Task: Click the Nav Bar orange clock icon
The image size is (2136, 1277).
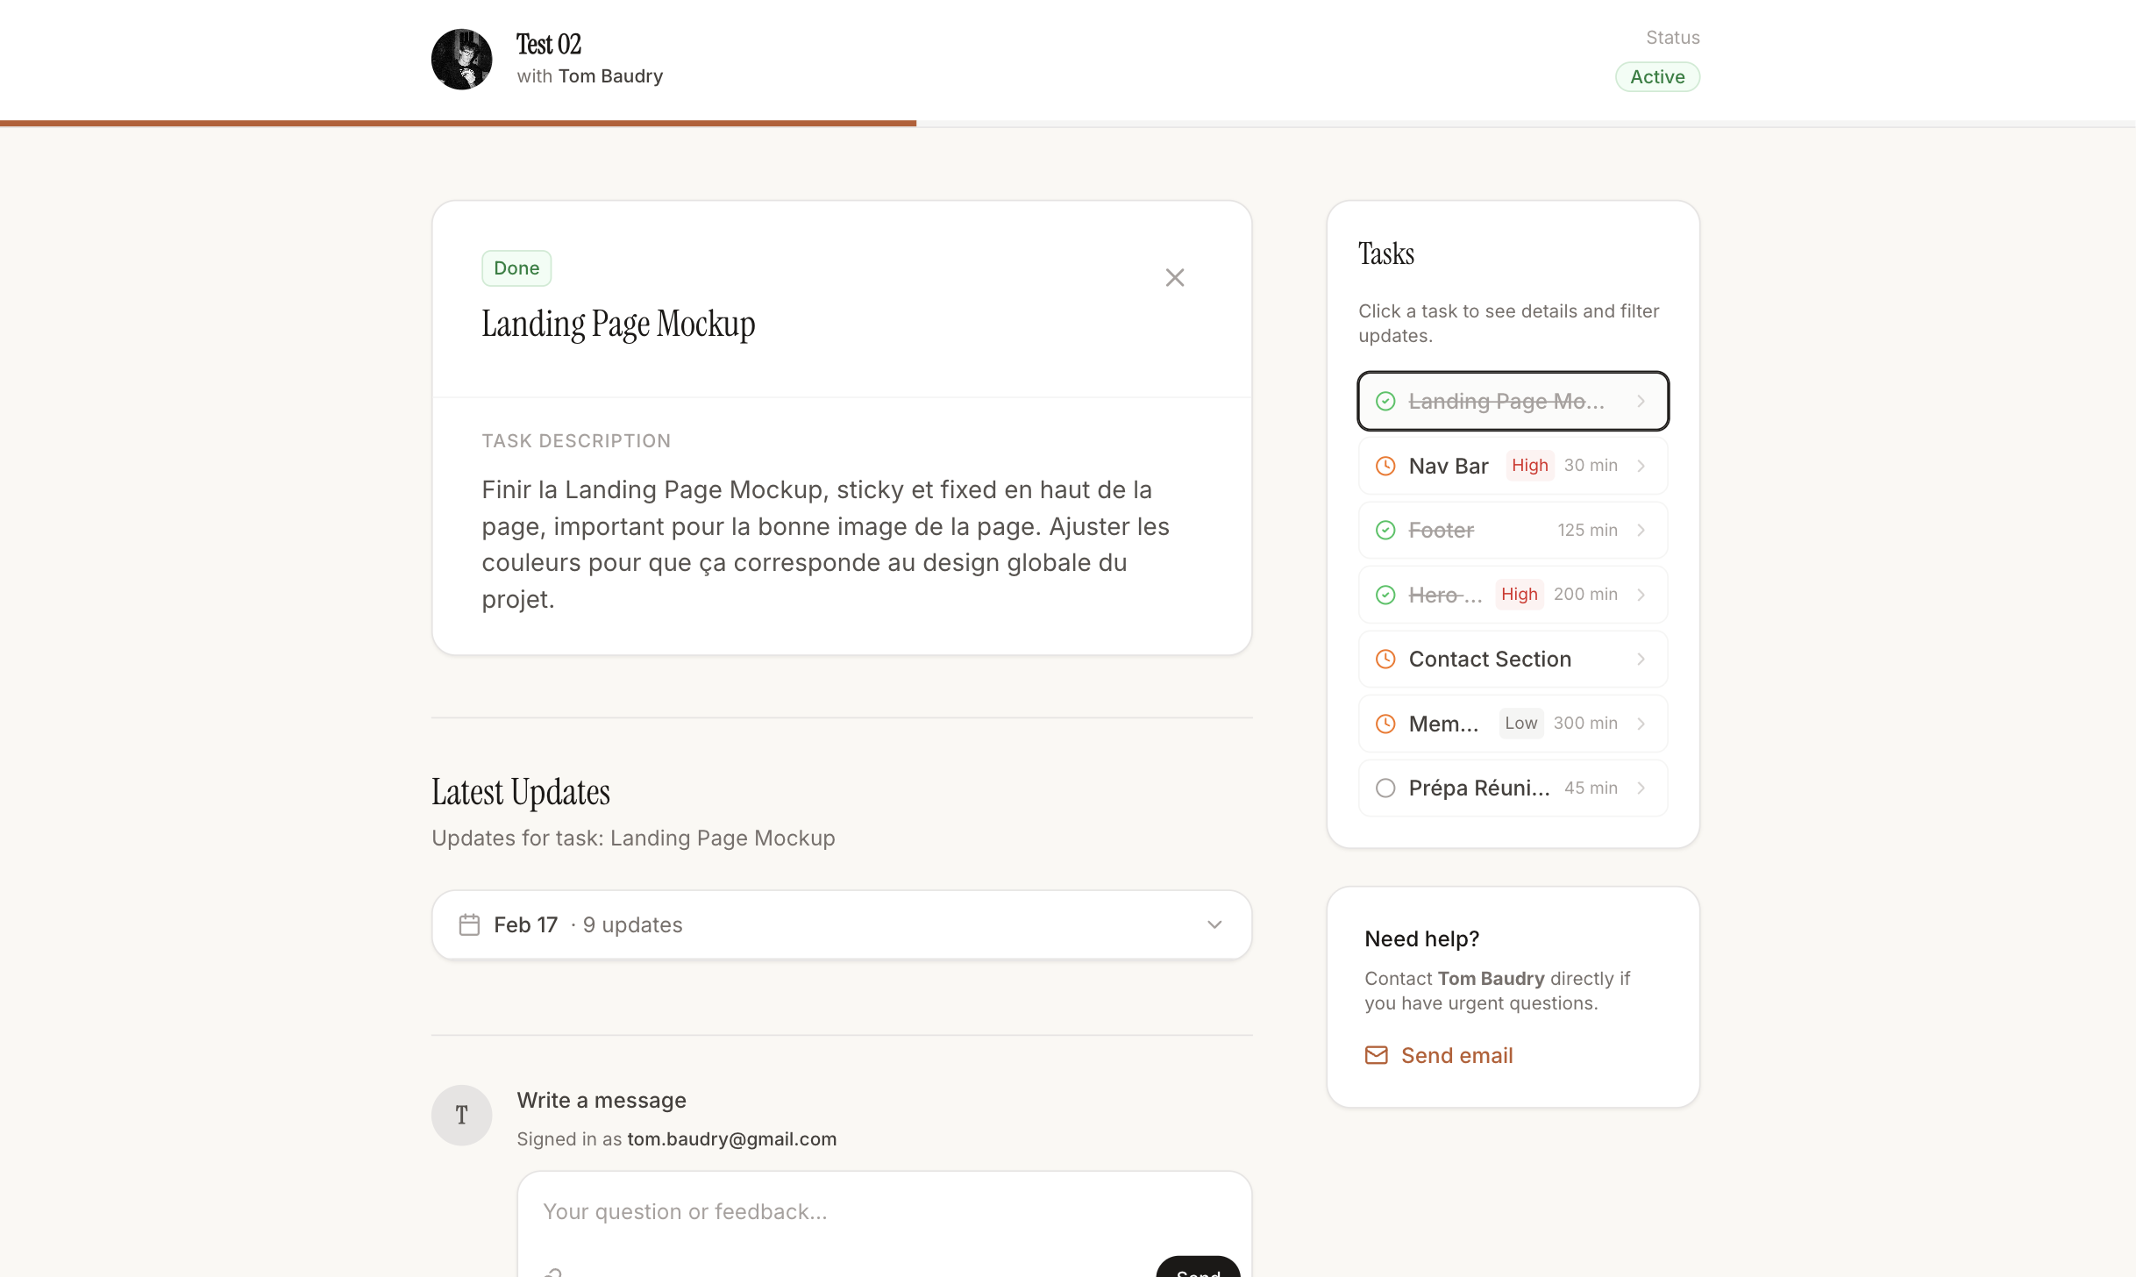Action: click(x=1385, y=466)
